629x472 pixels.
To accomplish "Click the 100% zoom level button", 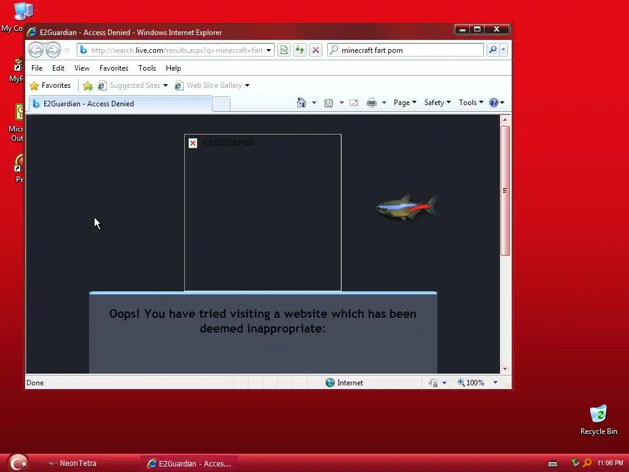I will 471,383.
